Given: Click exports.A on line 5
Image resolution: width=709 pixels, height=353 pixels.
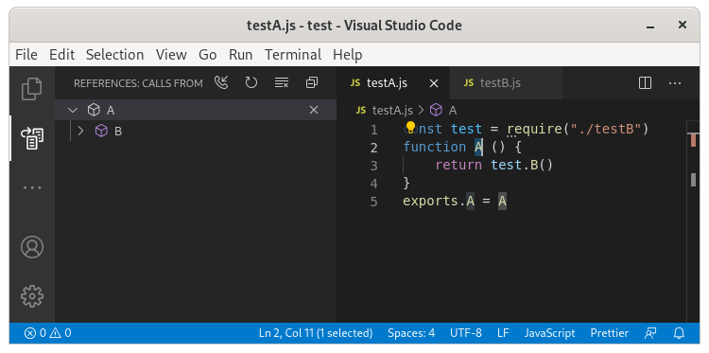Looking at the screenshot, I should coord(439,201).
